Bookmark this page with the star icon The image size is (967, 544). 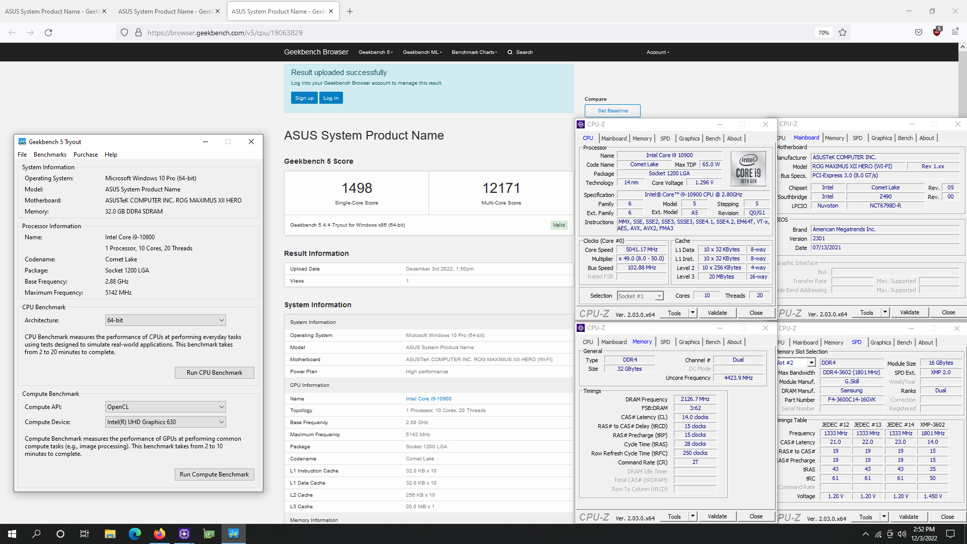tap(843, 33)
